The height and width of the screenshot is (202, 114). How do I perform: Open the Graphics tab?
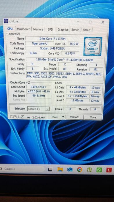[63, 30]
